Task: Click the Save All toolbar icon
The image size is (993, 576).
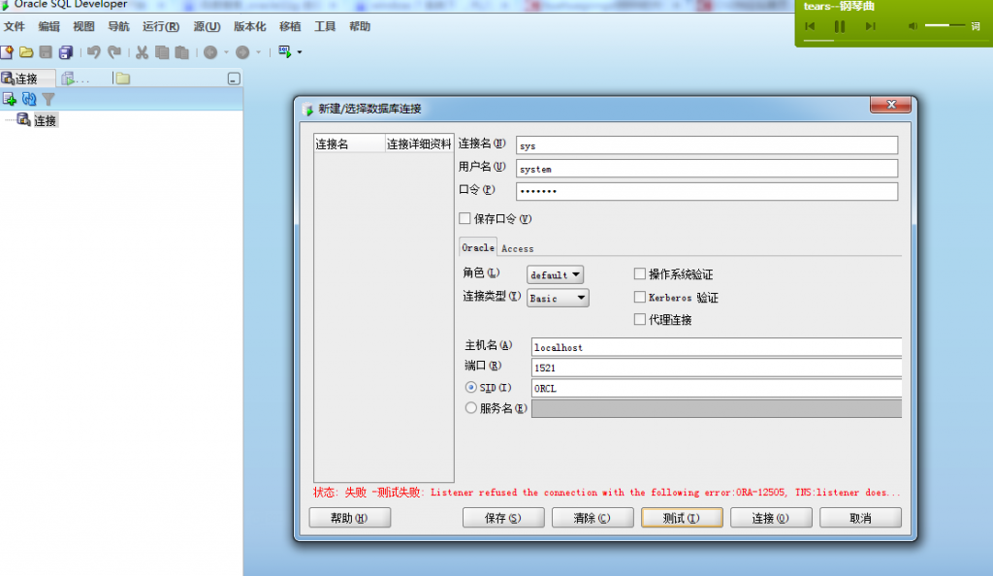Action: pos(65,52)
